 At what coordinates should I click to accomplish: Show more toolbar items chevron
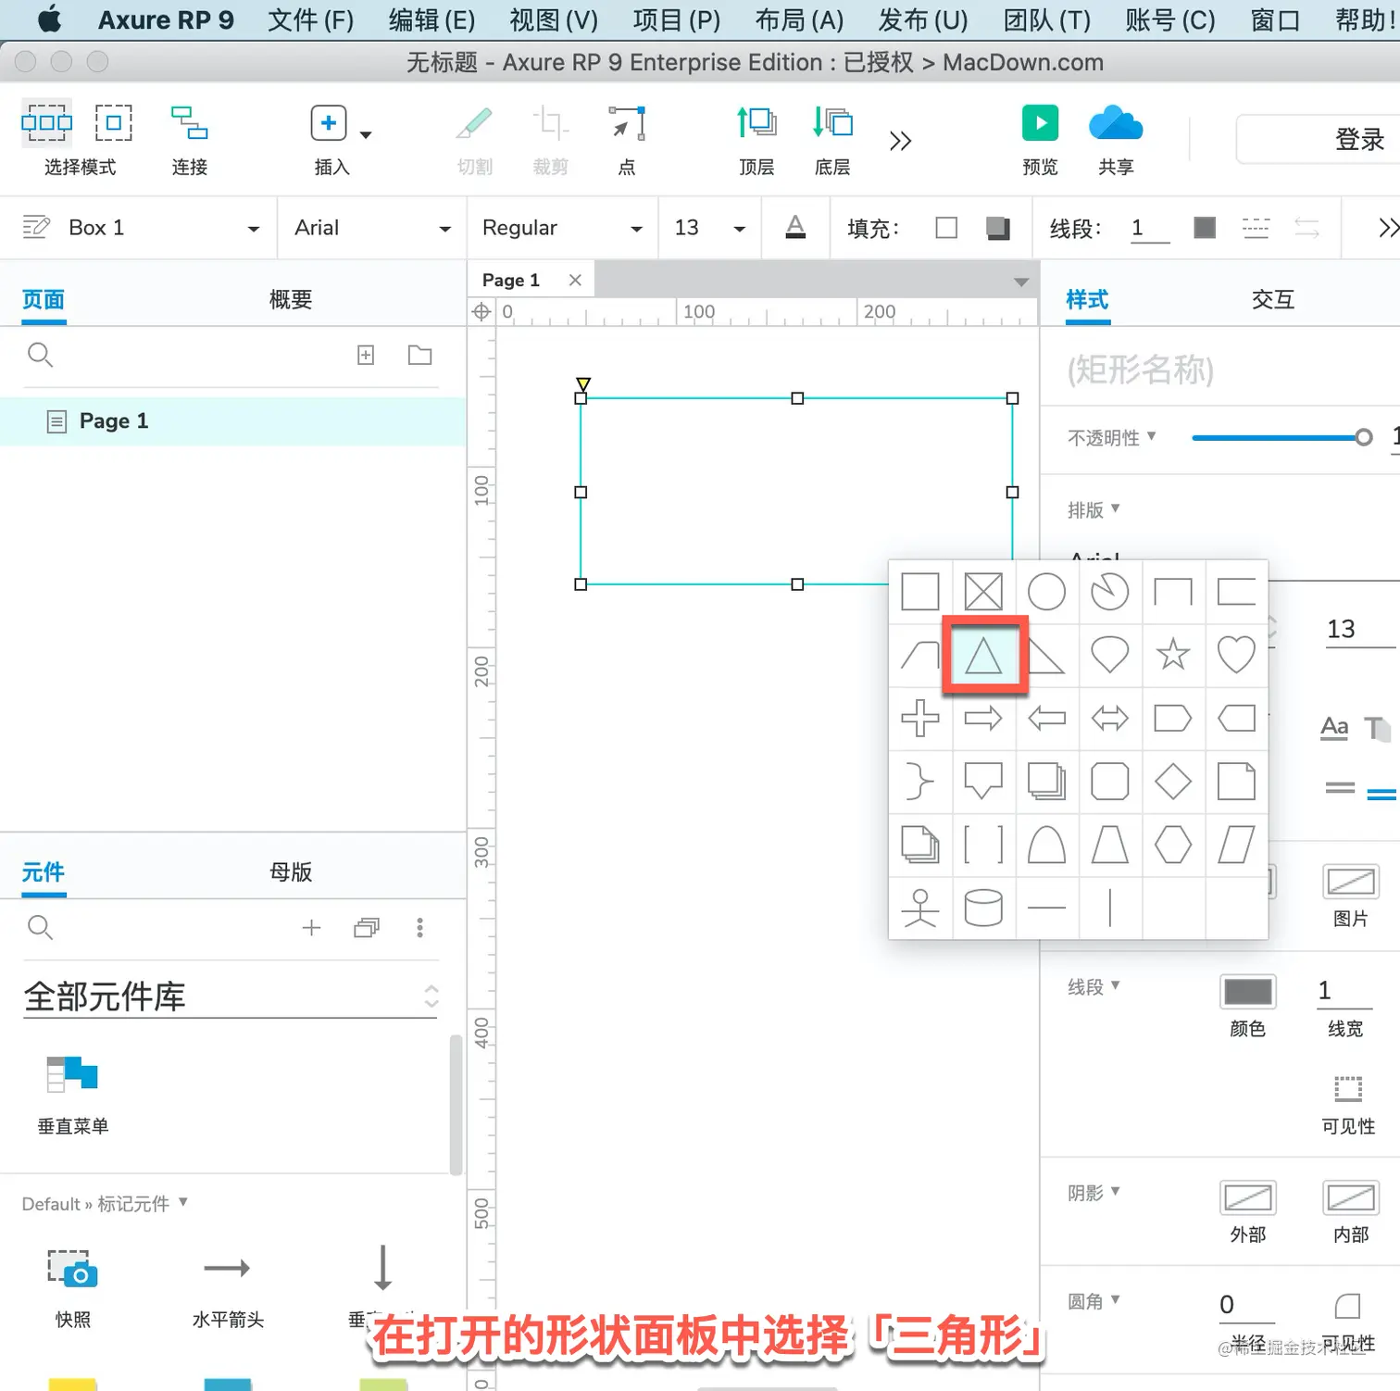[x=900, y=141]
